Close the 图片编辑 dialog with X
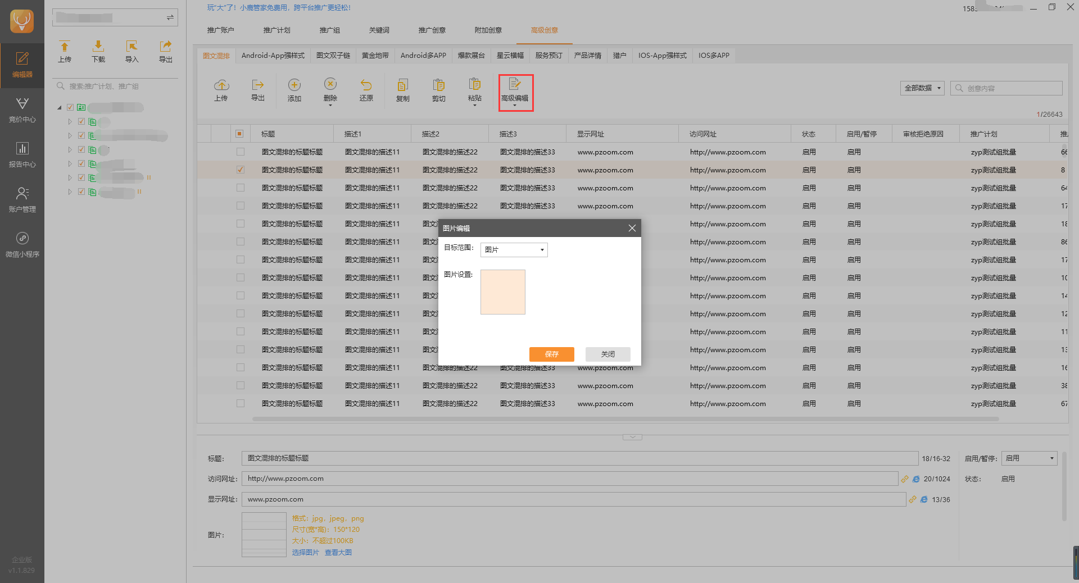The width and height of the screenshot is (1079, 583). click(632, 228)
